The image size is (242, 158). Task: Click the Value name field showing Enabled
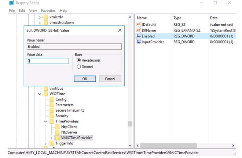point(74,47)
